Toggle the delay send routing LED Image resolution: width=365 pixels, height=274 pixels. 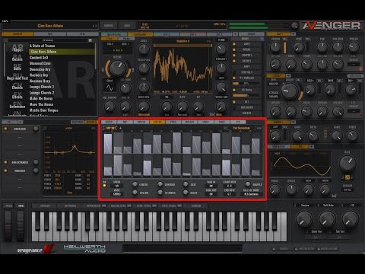[x=234, y=90]
